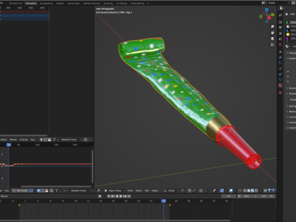Open Nearest Frame dropdown in graph editor
296x222 pixels.
click(x=81, y=191)
